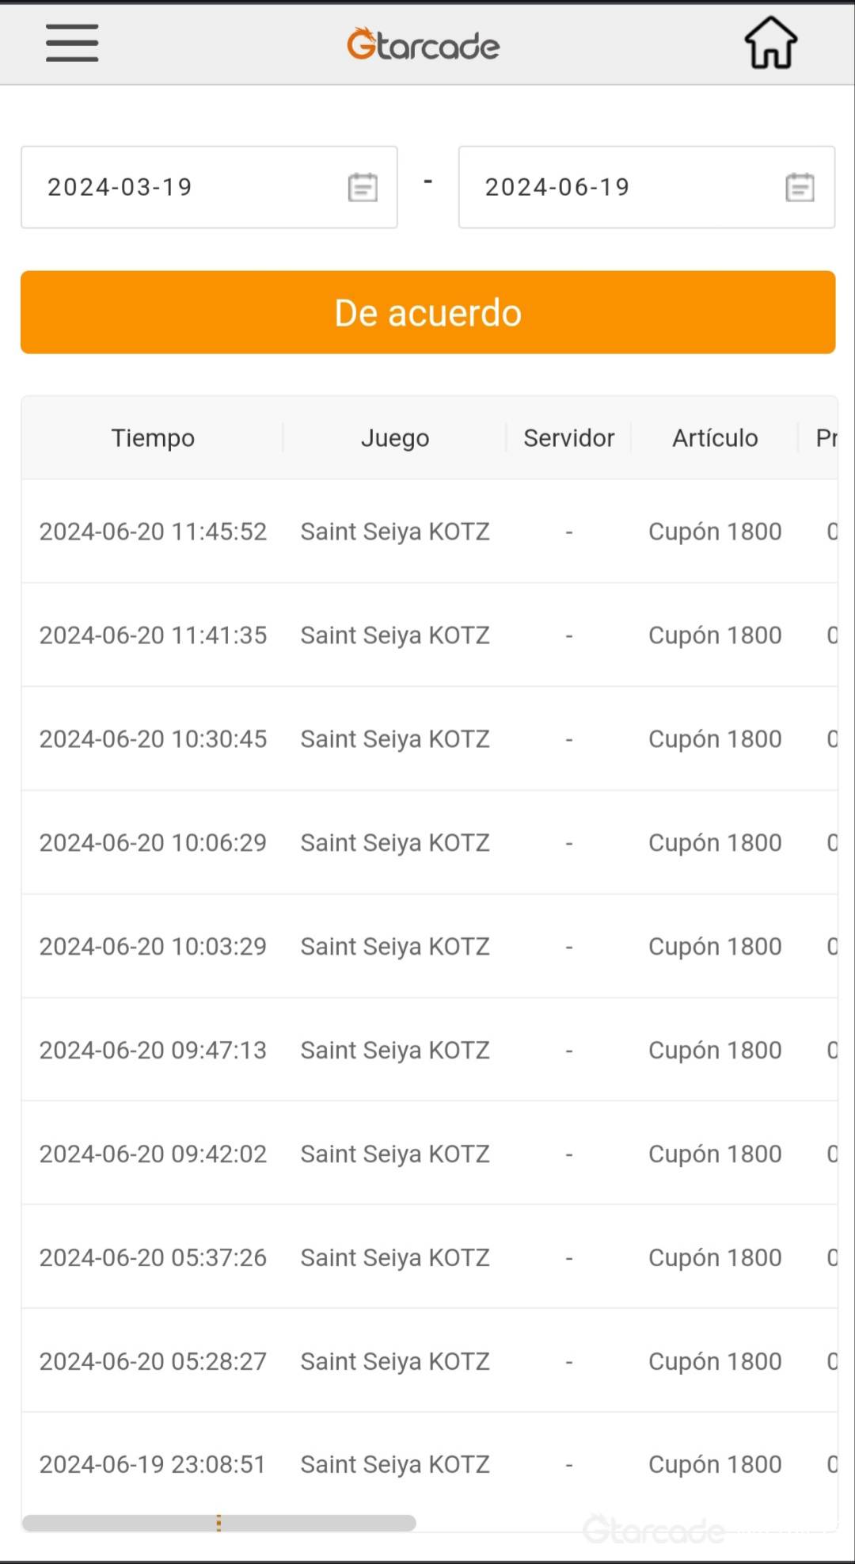The width and height of the screenshot is (855, 1564).
Task: Open the hamburger menu
Action: coord(72,43)
